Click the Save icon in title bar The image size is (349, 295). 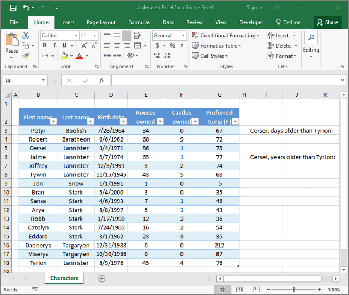click(13, 8)
